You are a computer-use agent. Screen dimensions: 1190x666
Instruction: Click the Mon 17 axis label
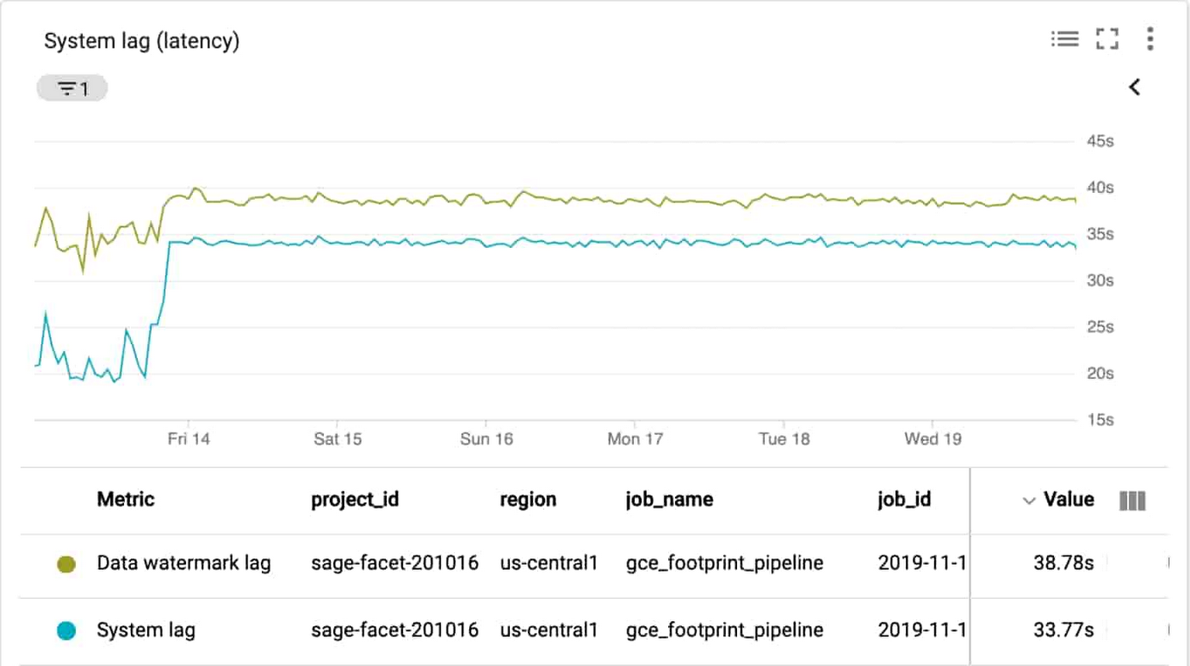pyautogui.click(x=635, y=439)
